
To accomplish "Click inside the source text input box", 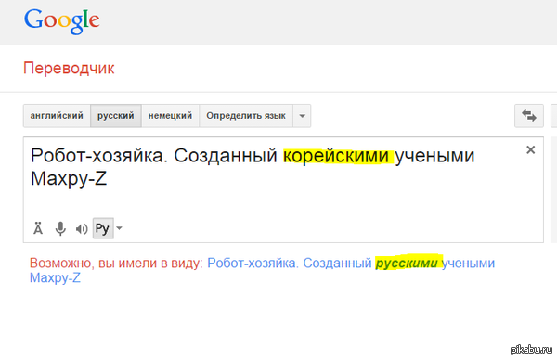I will (x=283, y=190).
